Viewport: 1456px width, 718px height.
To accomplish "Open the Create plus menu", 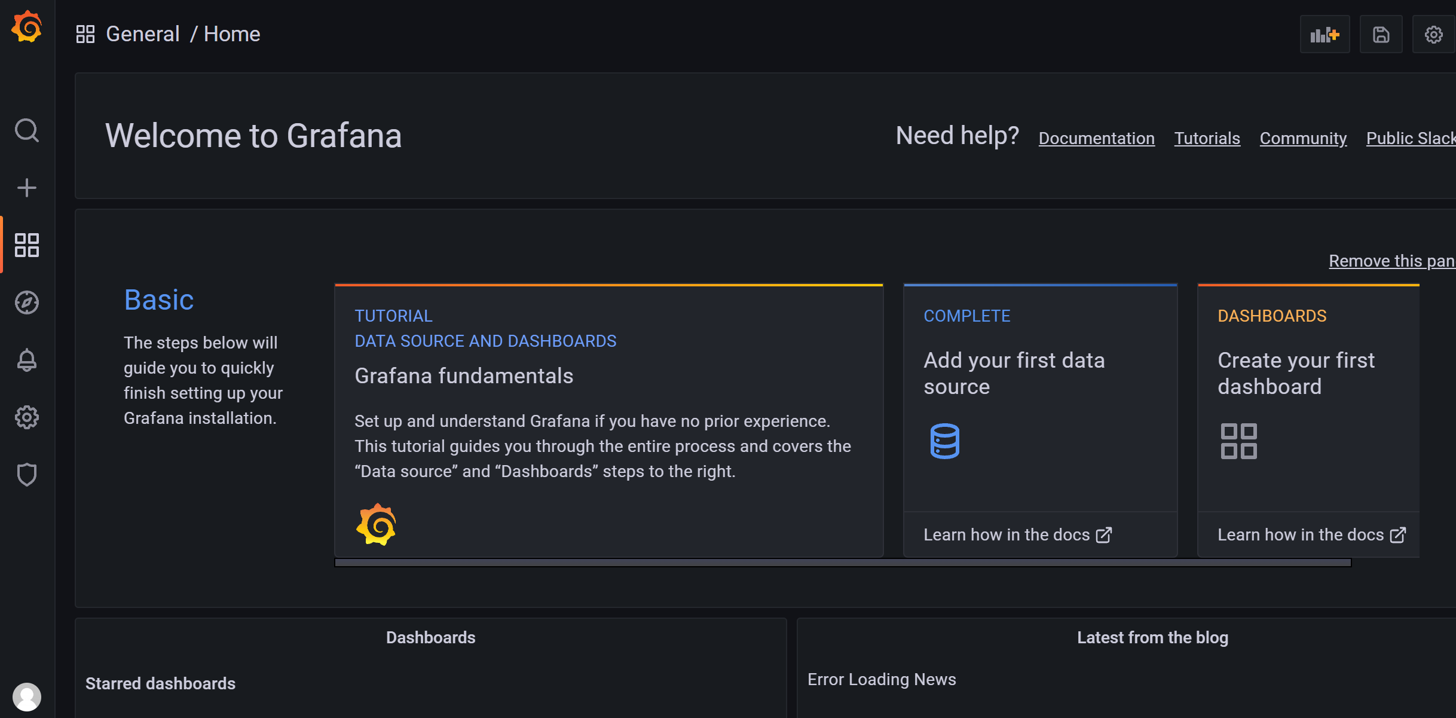I will pos(27,188).
